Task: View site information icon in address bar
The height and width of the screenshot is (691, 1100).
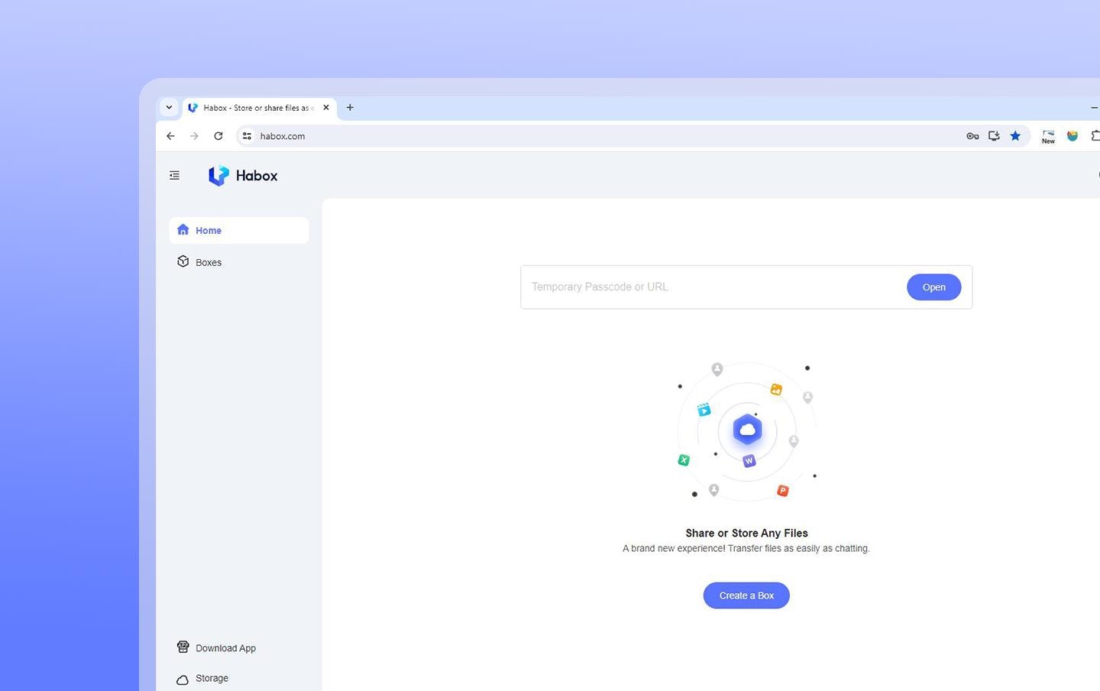Action: [247, 136]
